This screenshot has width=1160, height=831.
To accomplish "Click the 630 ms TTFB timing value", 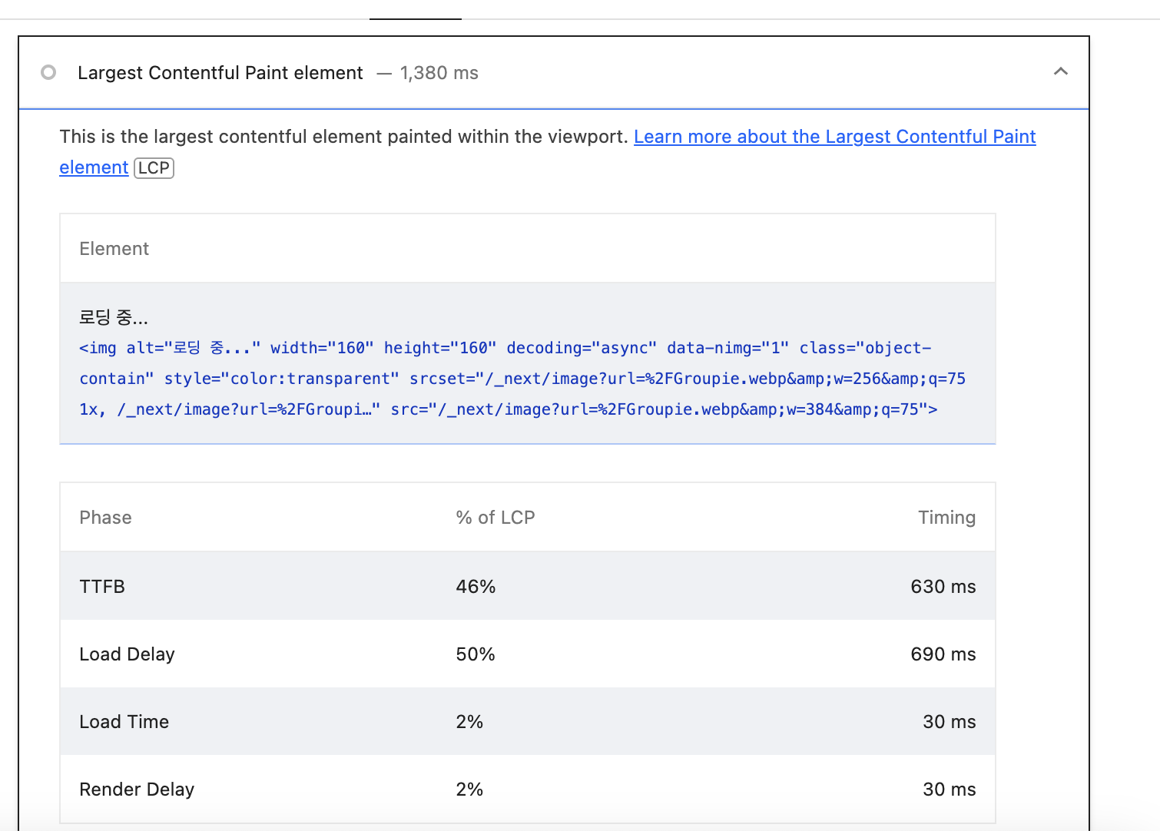I will click(x=943, y=587).
